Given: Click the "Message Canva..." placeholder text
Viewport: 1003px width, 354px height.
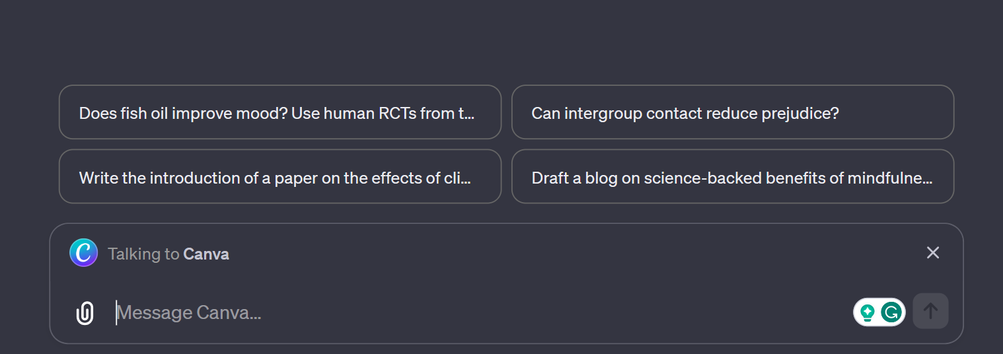Looking at the screenshot, I should point(190,312).
